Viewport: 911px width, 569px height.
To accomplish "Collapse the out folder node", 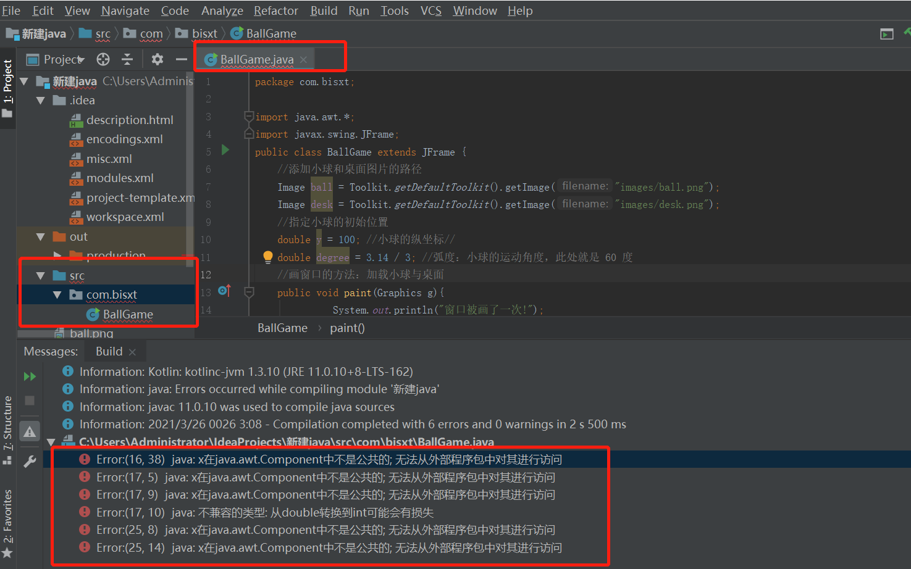I will [x=41, y=236].
